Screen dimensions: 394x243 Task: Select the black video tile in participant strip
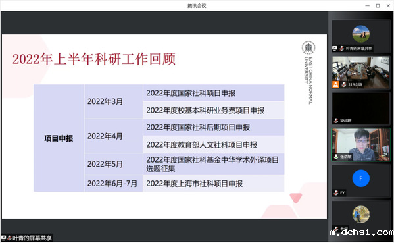point(361,109)
